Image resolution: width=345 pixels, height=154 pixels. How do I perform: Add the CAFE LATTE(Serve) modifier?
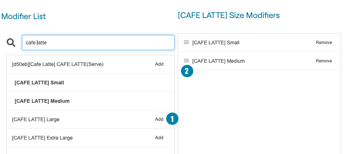pos(159,64)
